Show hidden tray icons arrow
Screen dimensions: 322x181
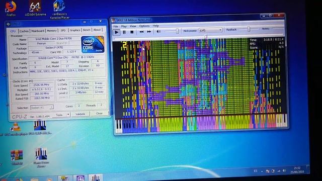[x=262, y=171]
